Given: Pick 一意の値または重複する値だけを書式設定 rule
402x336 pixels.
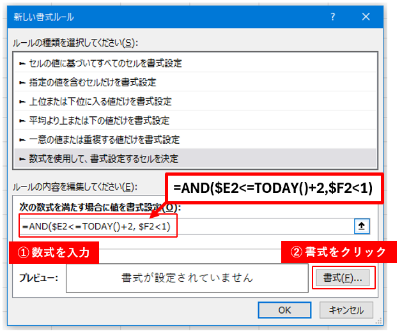Looking at the screenshot, I should coord(104,139).
